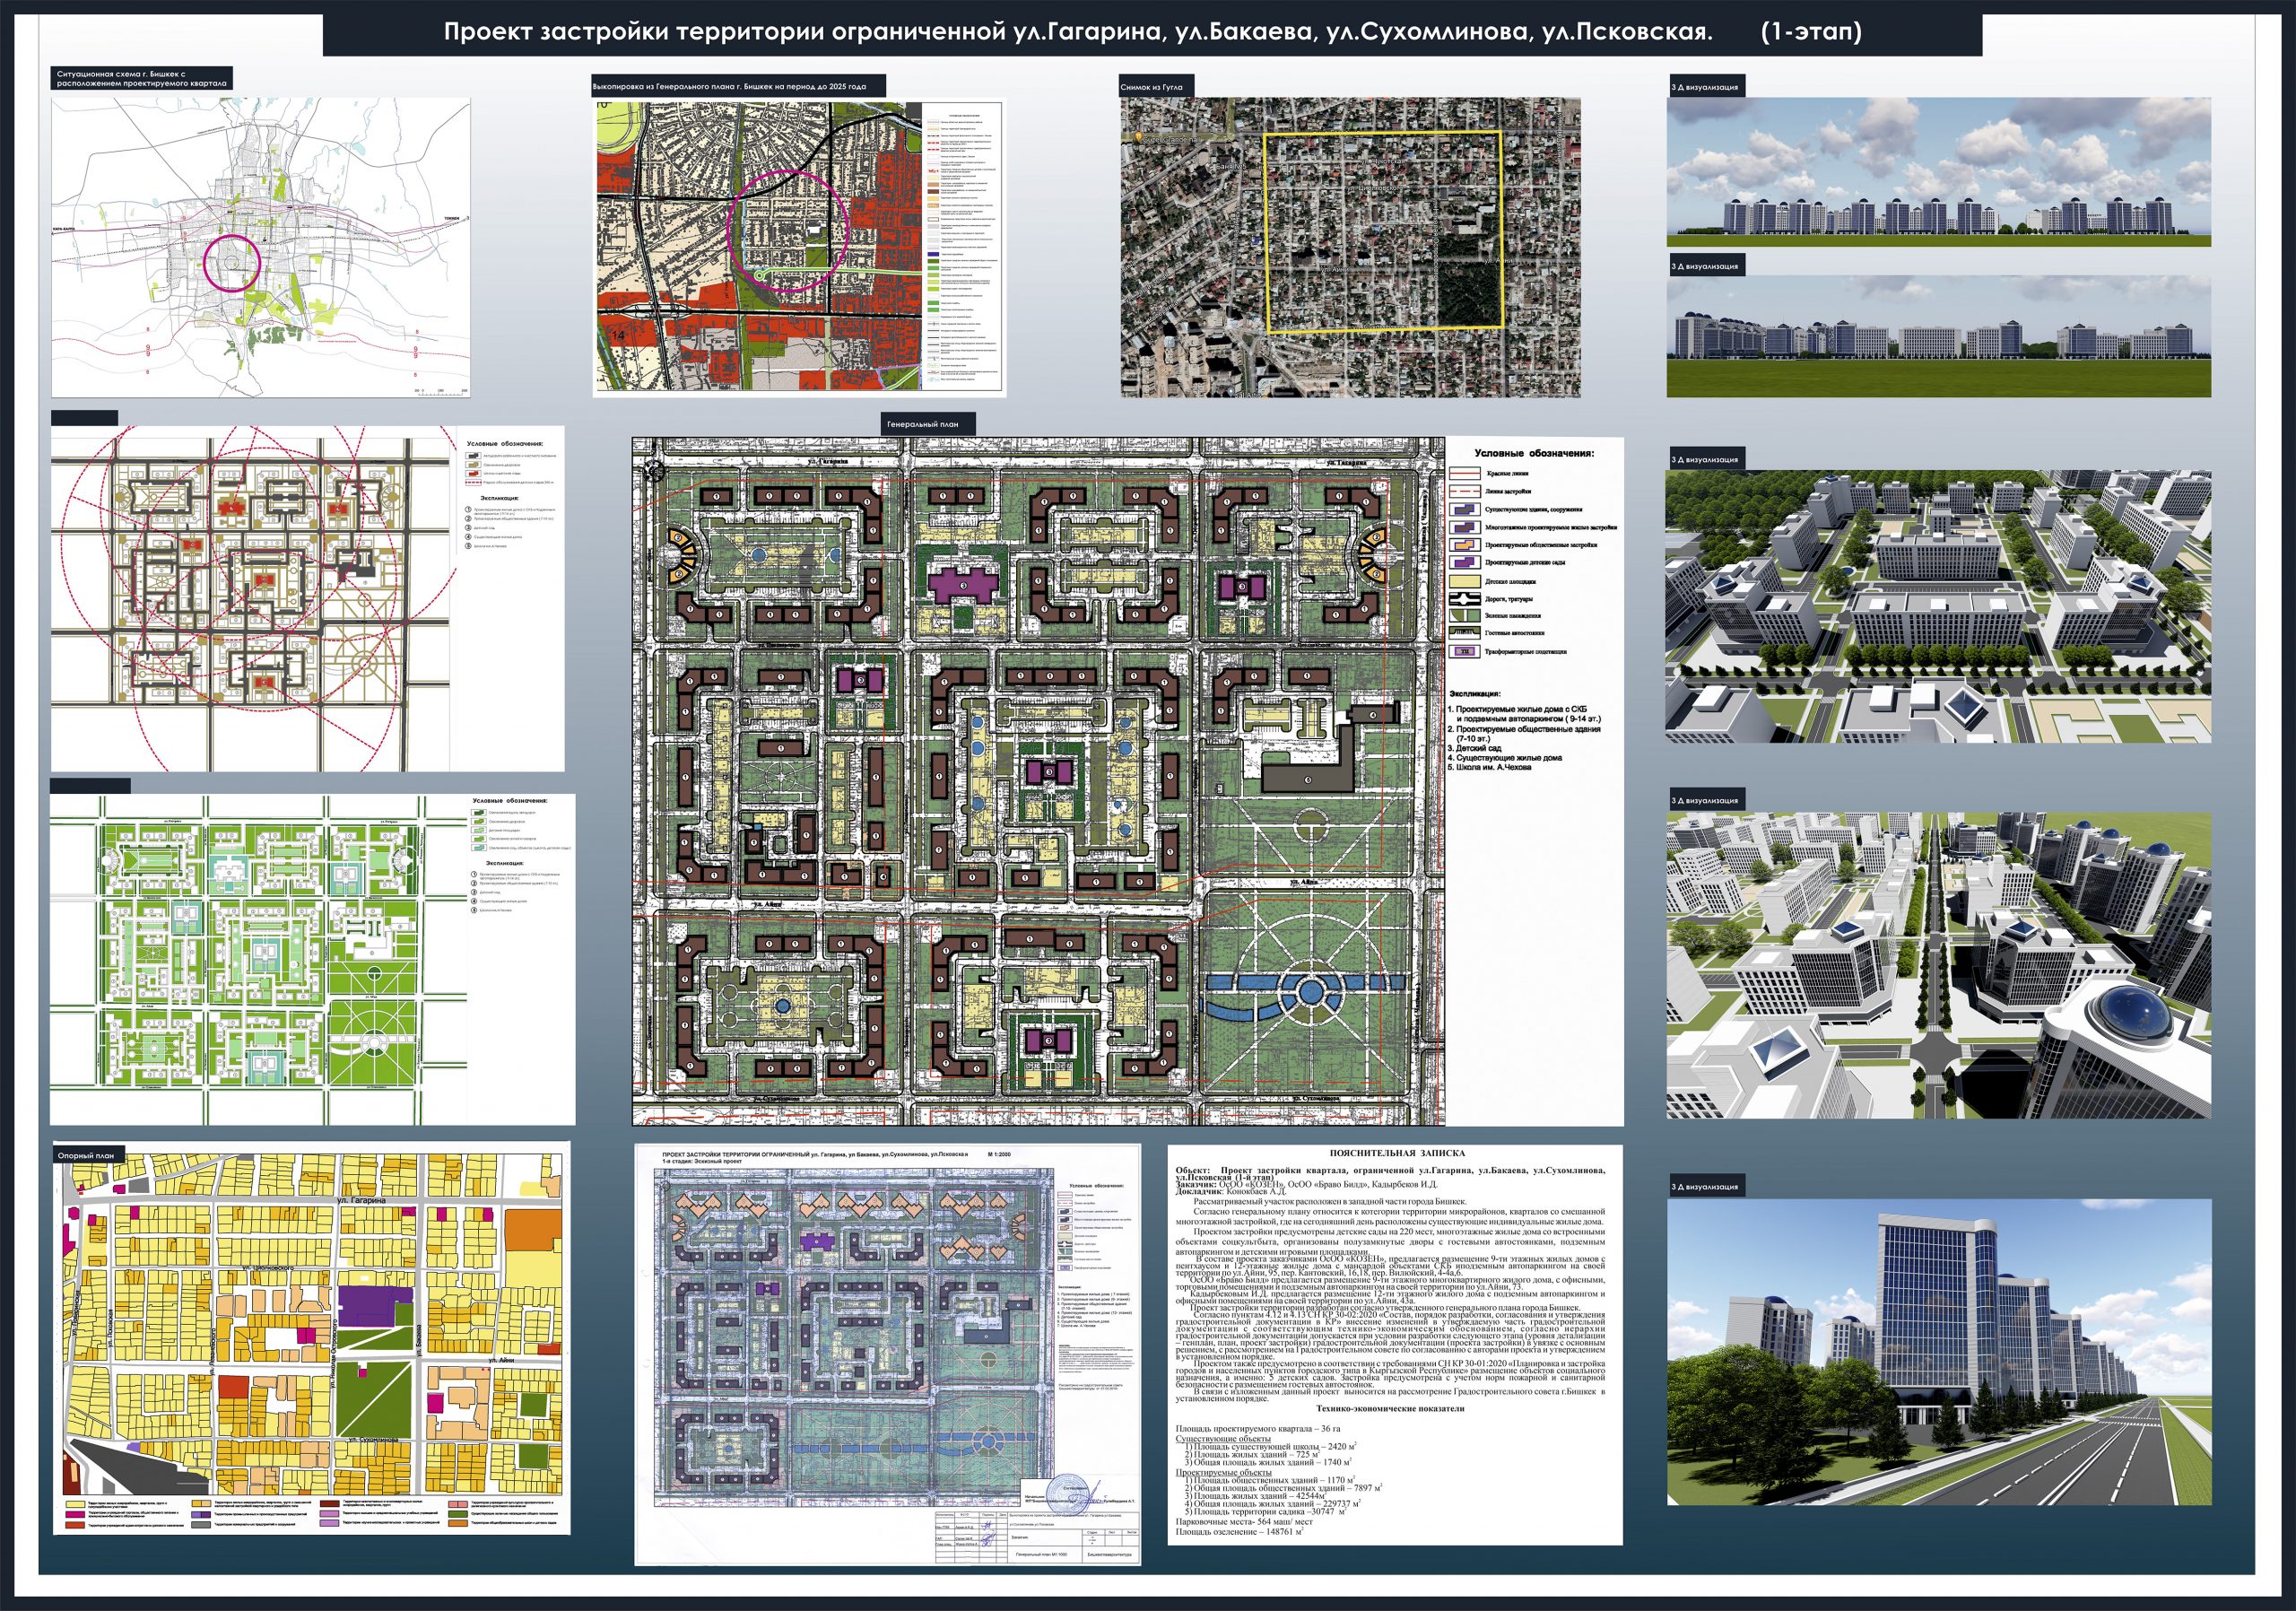Viewport: 2296px width, 1611px height.
Task: Click the explication entry 5. Школа им. А.Чехова
Action: click(x=1490, y=768)
